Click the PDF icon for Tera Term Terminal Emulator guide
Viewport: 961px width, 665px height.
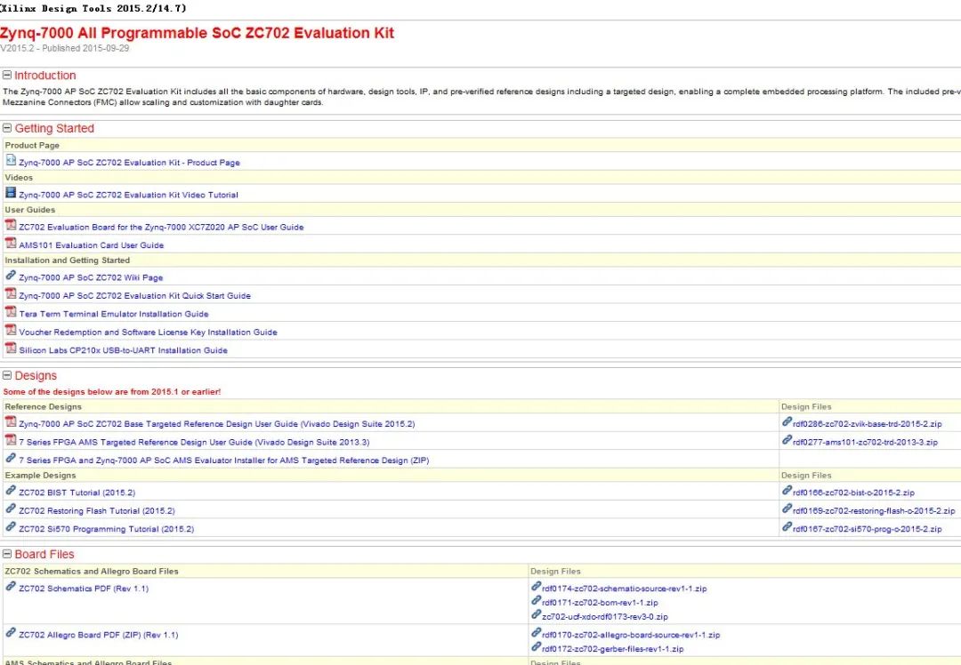(x=11, y=313)
